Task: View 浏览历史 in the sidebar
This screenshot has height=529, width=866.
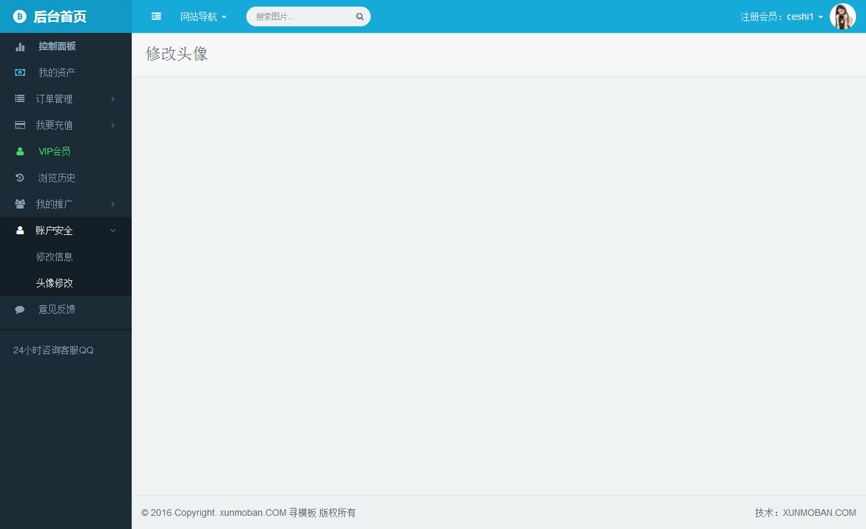Action: 57,178
